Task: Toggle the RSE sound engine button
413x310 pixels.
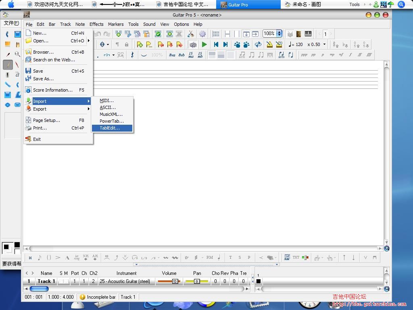Action: point(193,44)
